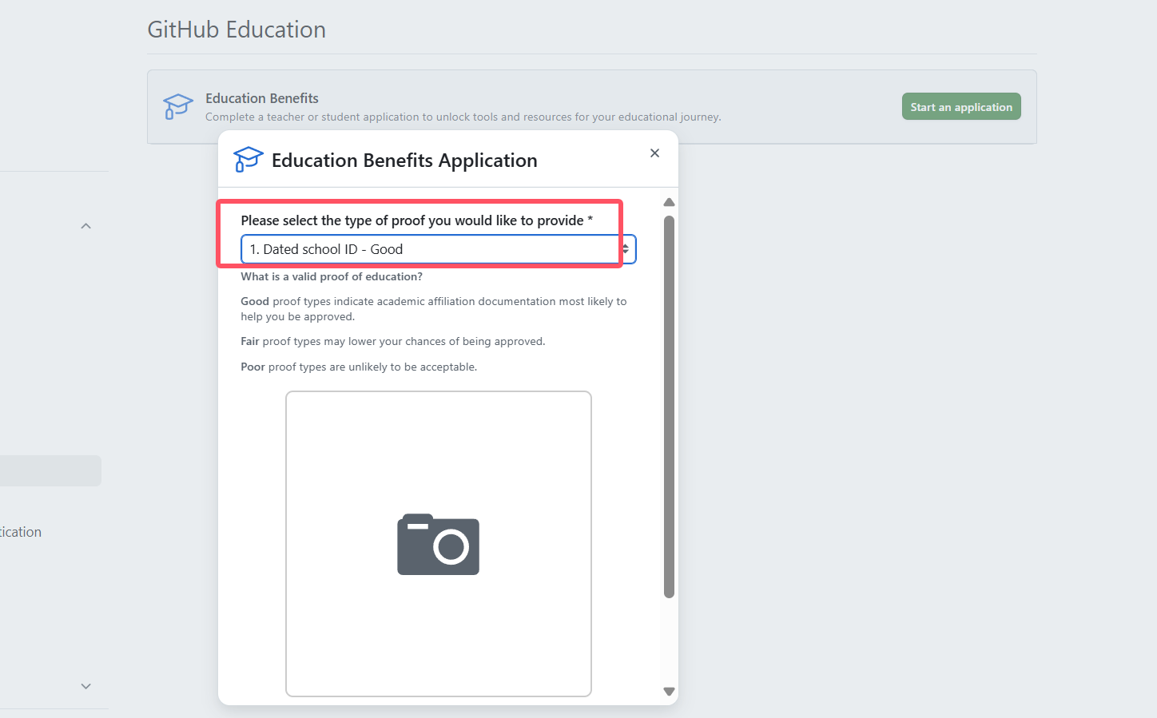The width and height of the screenshot is (1157, 718).
Task: Click the graduation cap icon beside Education Benefits
Action: (x=177, y=106)
